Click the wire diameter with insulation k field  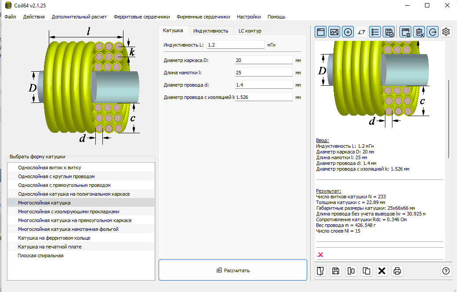(264, 97)
